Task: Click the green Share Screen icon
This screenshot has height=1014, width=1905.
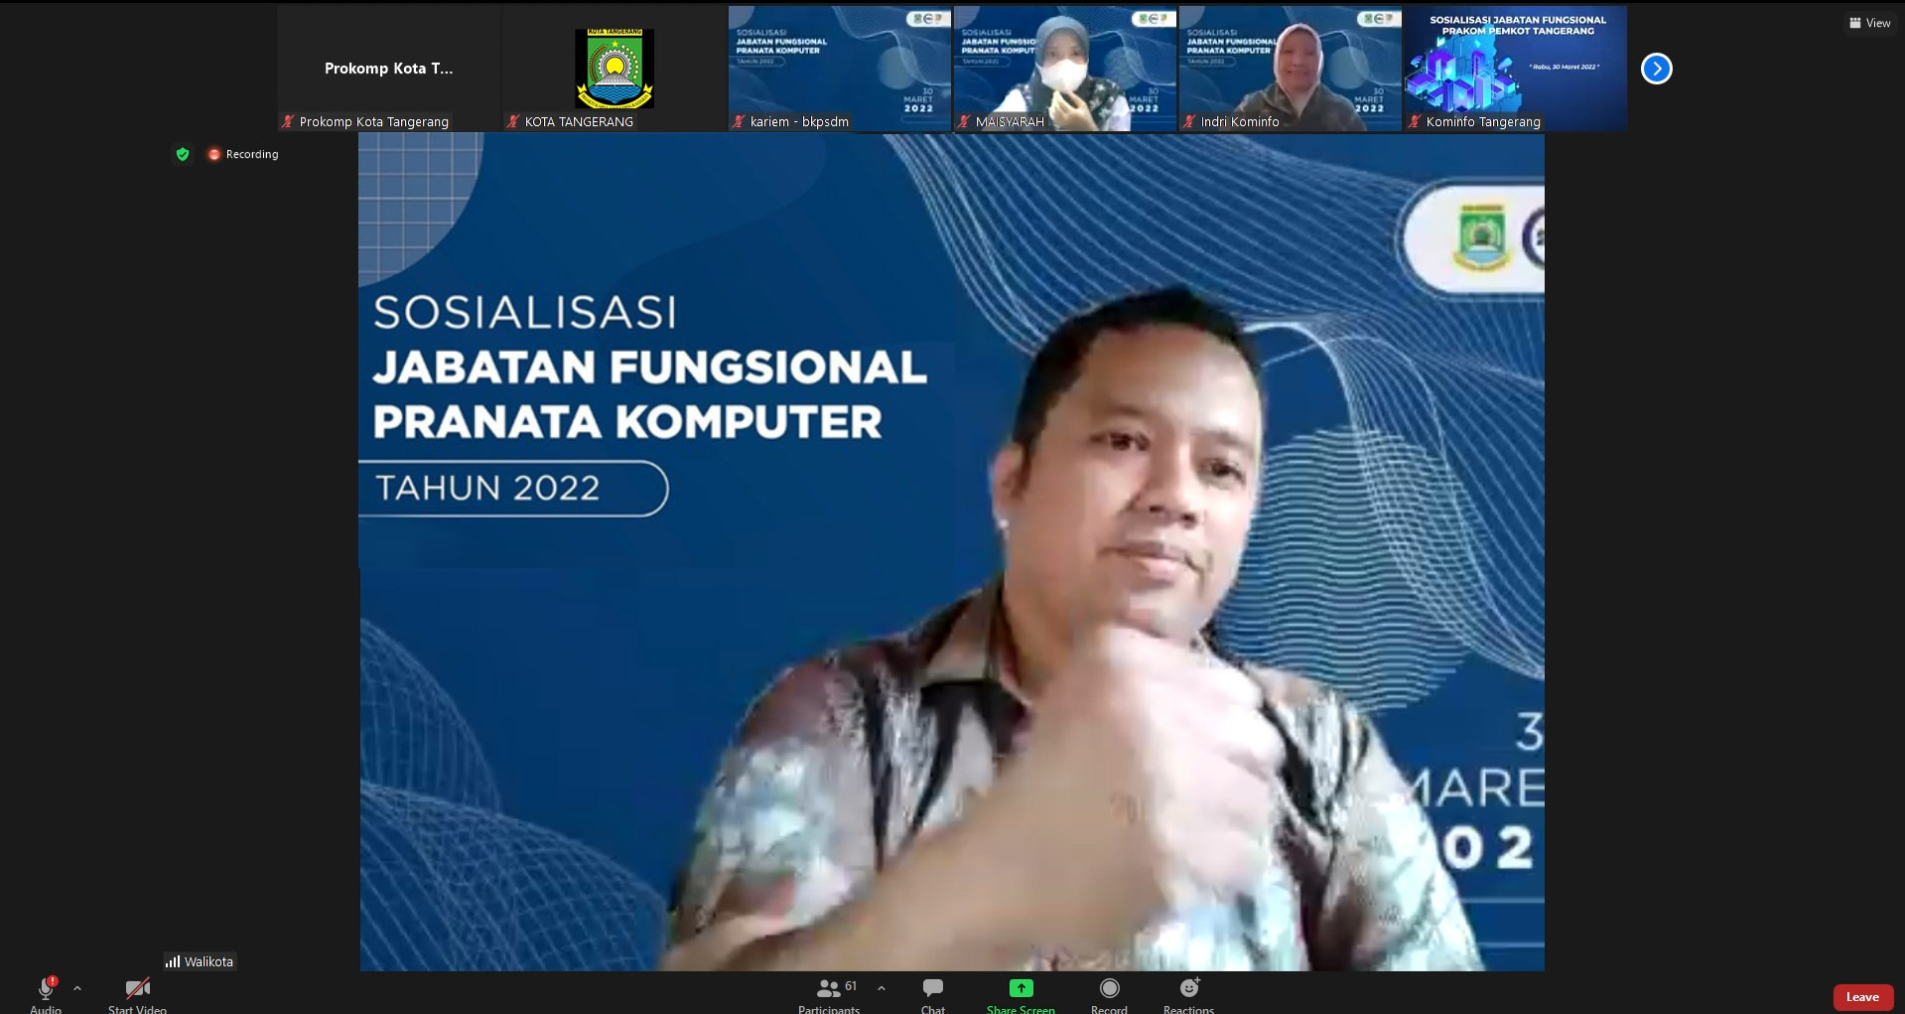Action: tap(1021, 989)
